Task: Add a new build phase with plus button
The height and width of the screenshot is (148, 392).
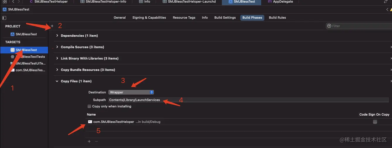Action: (52, 26)
